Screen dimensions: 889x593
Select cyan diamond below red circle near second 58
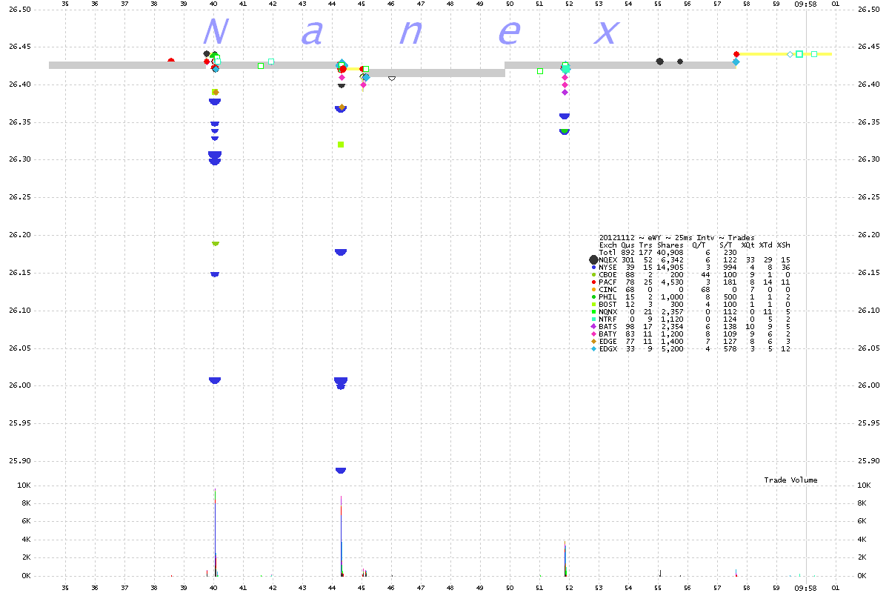click(x=736, y=62)
